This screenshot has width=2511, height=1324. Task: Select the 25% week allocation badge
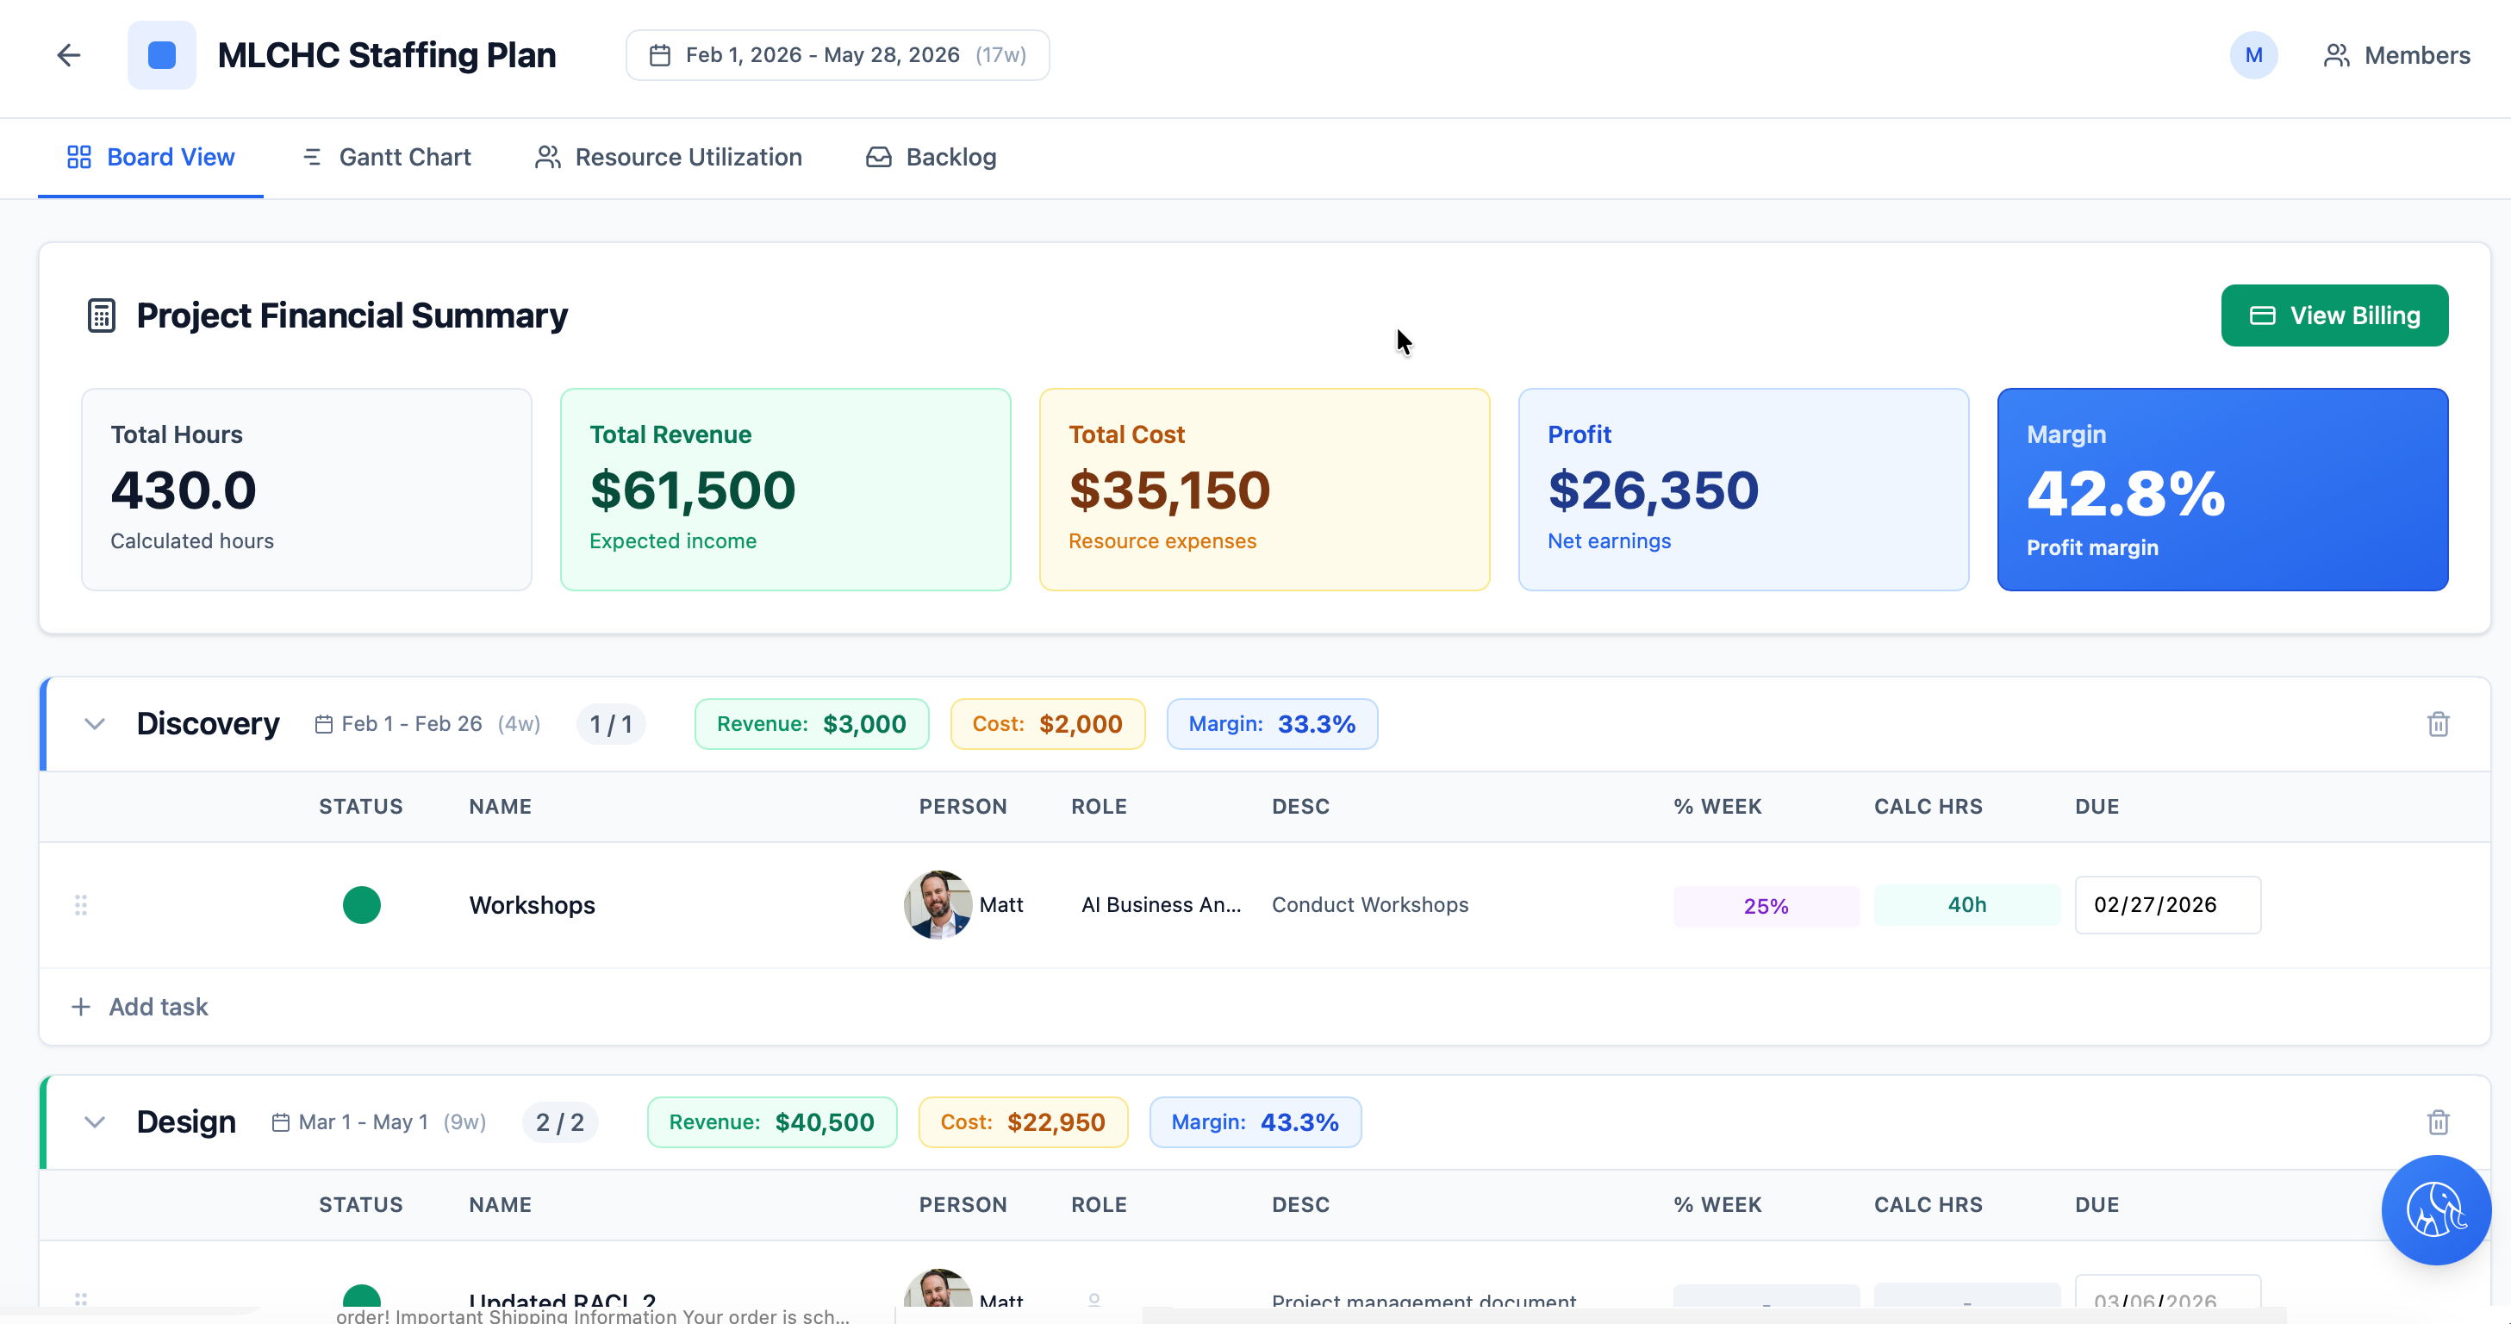click(x=1766, y=905)
